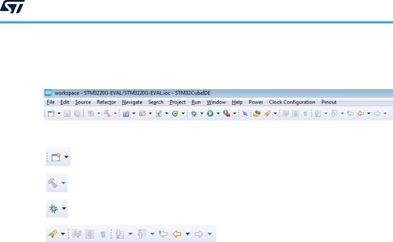Open the Debug dropdown arrow in the full toolbar
Screen dimensions: 393x242
pyautogui.click(x=202, y=113)
